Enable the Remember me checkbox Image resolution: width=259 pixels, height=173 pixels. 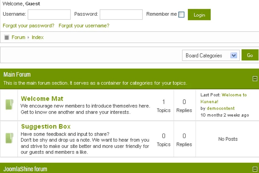[181, 15]
